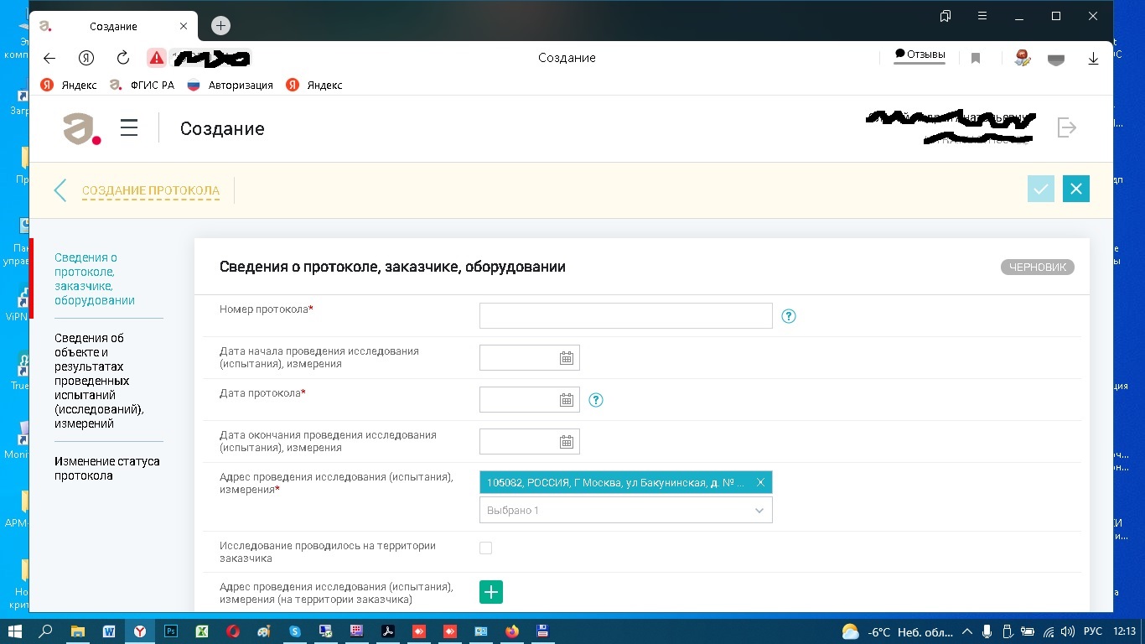Open File Explorer from taskbar

pyautogui.click(x=77, y=631)
